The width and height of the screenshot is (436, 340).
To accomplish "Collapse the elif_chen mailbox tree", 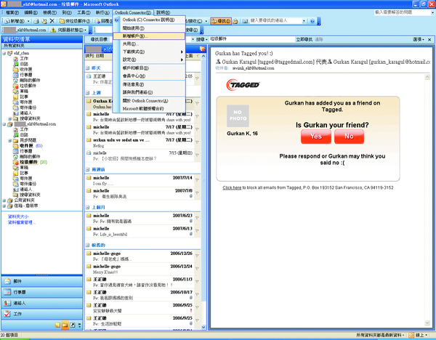I will 4,53.
